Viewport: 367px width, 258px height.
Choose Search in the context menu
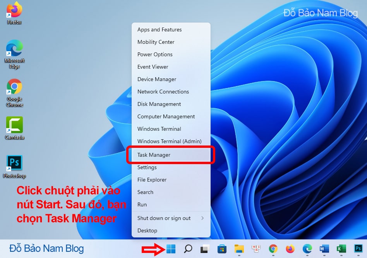pyautogui.click(x=171, y=192)
